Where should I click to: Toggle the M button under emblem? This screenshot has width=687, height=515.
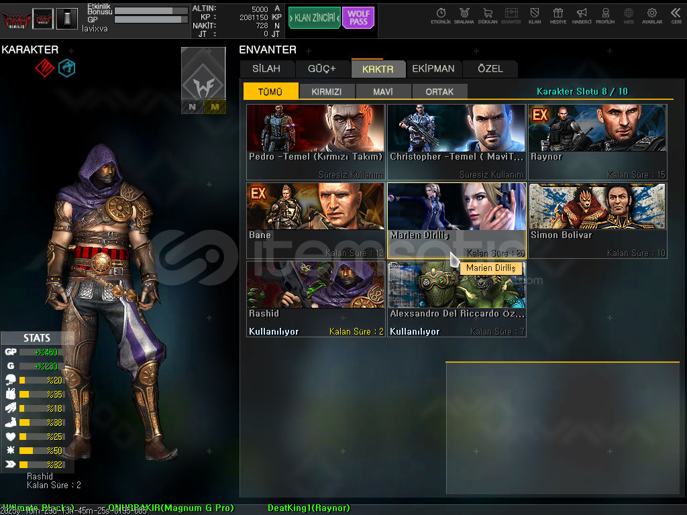[x=215, y=107]
